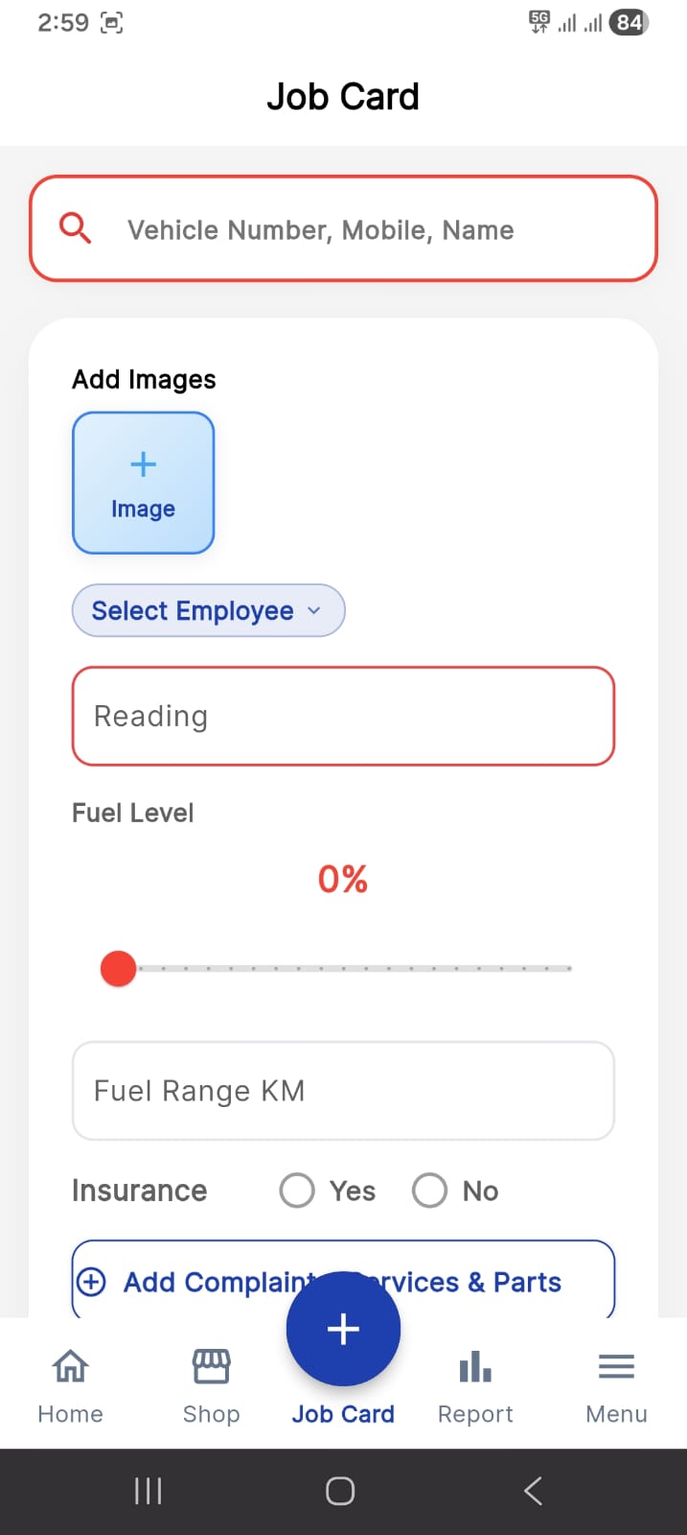This screenshot has width=687, height=1535.
Task: Select No for Insurance
Action: [x=429, y=1191]
